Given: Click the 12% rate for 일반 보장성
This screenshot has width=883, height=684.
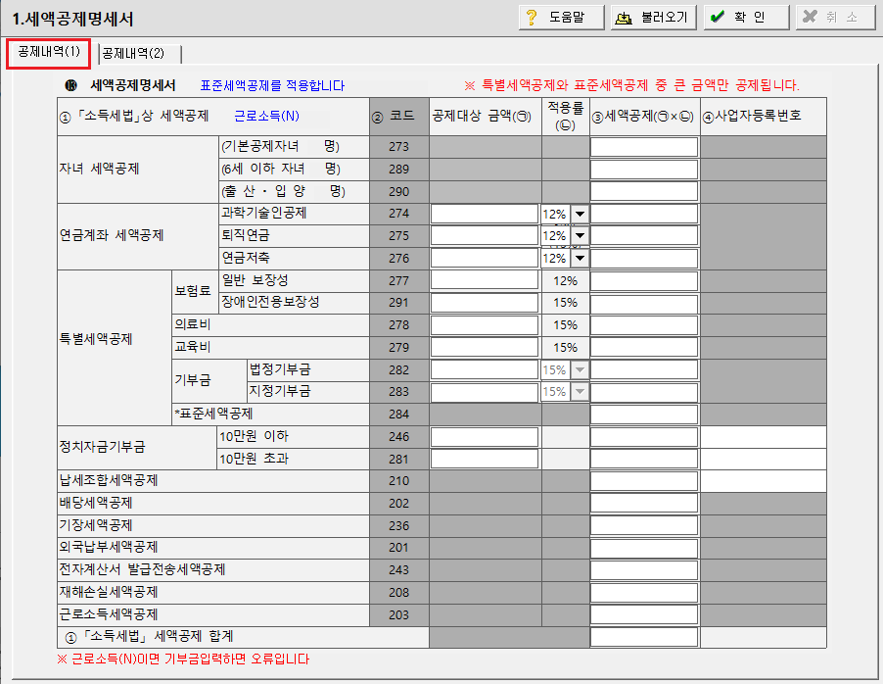Looking at the screenshot, I should click(566, 281).
